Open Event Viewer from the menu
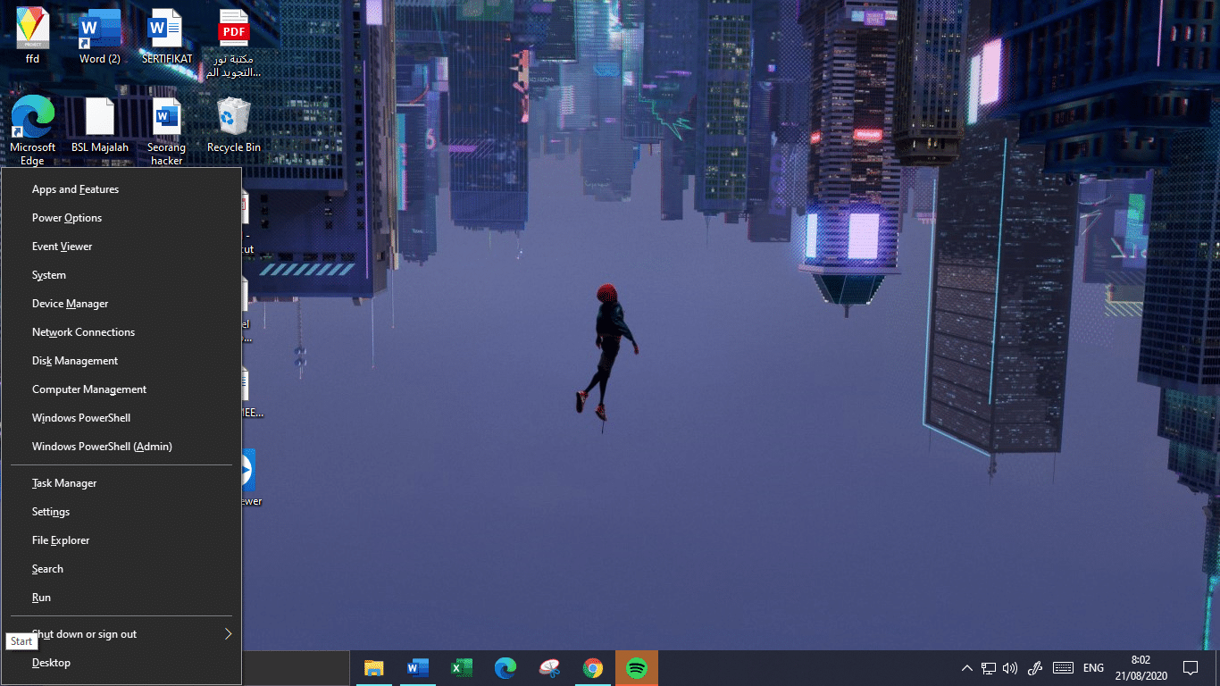This screenshot has height=686, width=1220. click(62, 246)
